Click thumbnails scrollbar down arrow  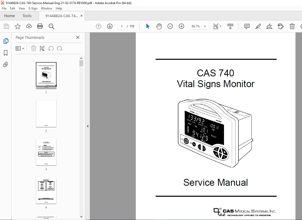[81, 216]
